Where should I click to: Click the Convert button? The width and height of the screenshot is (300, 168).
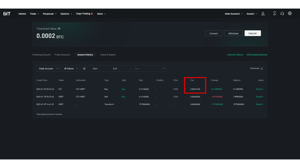point(214,34)
